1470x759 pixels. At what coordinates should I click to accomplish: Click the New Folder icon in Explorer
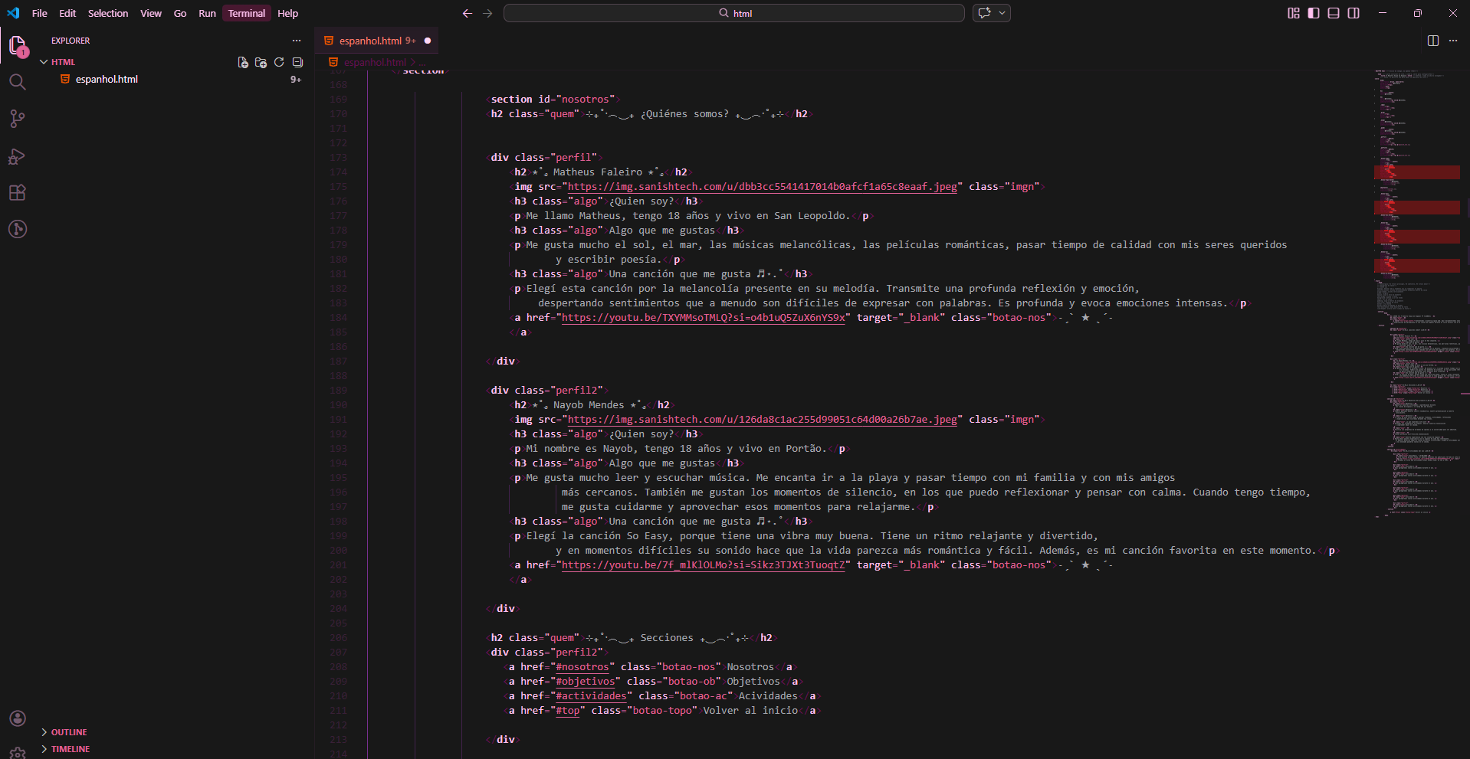pyautogui.click(x=261, y=62)
